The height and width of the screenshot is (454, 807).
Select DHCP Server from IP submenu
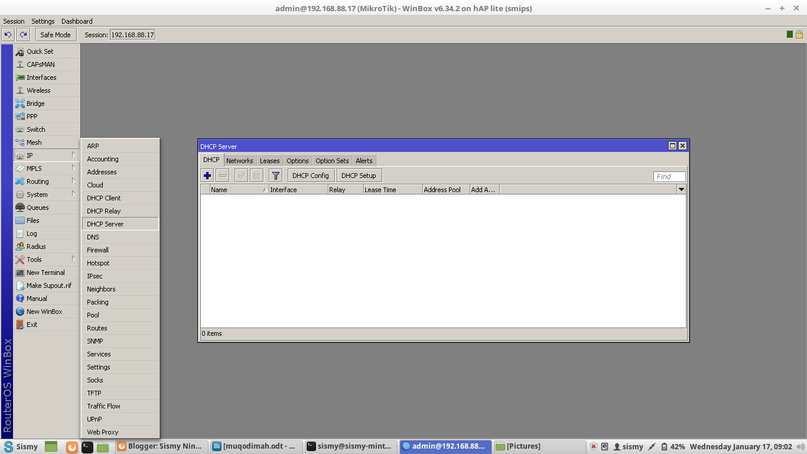click(120, 224)
